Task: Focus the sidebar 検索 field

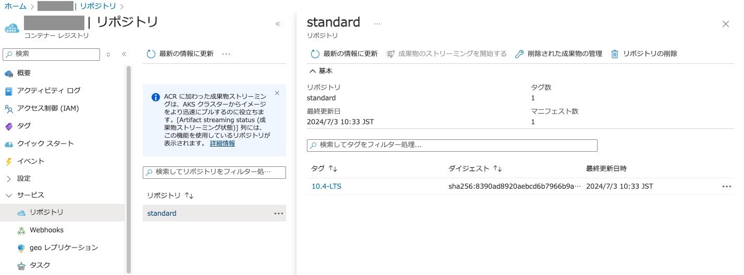Action: click(x=51, y=54)
